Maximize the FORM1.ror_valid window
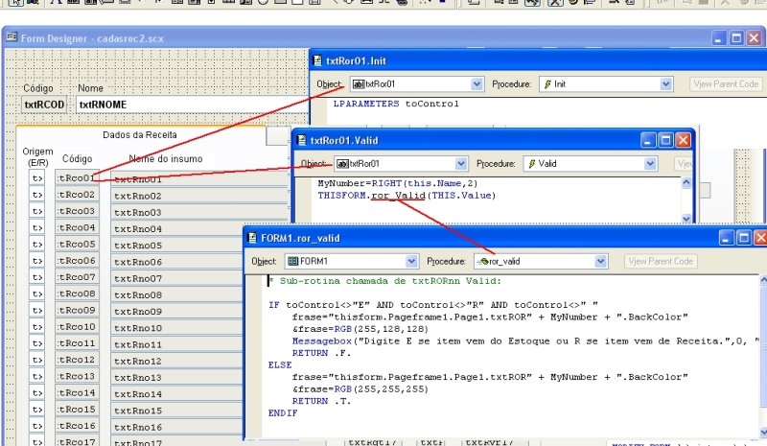 point(744,238)
